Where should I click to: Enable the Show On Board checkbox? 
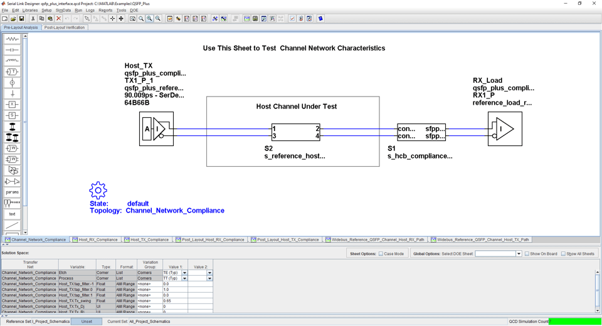coord(527,254)
